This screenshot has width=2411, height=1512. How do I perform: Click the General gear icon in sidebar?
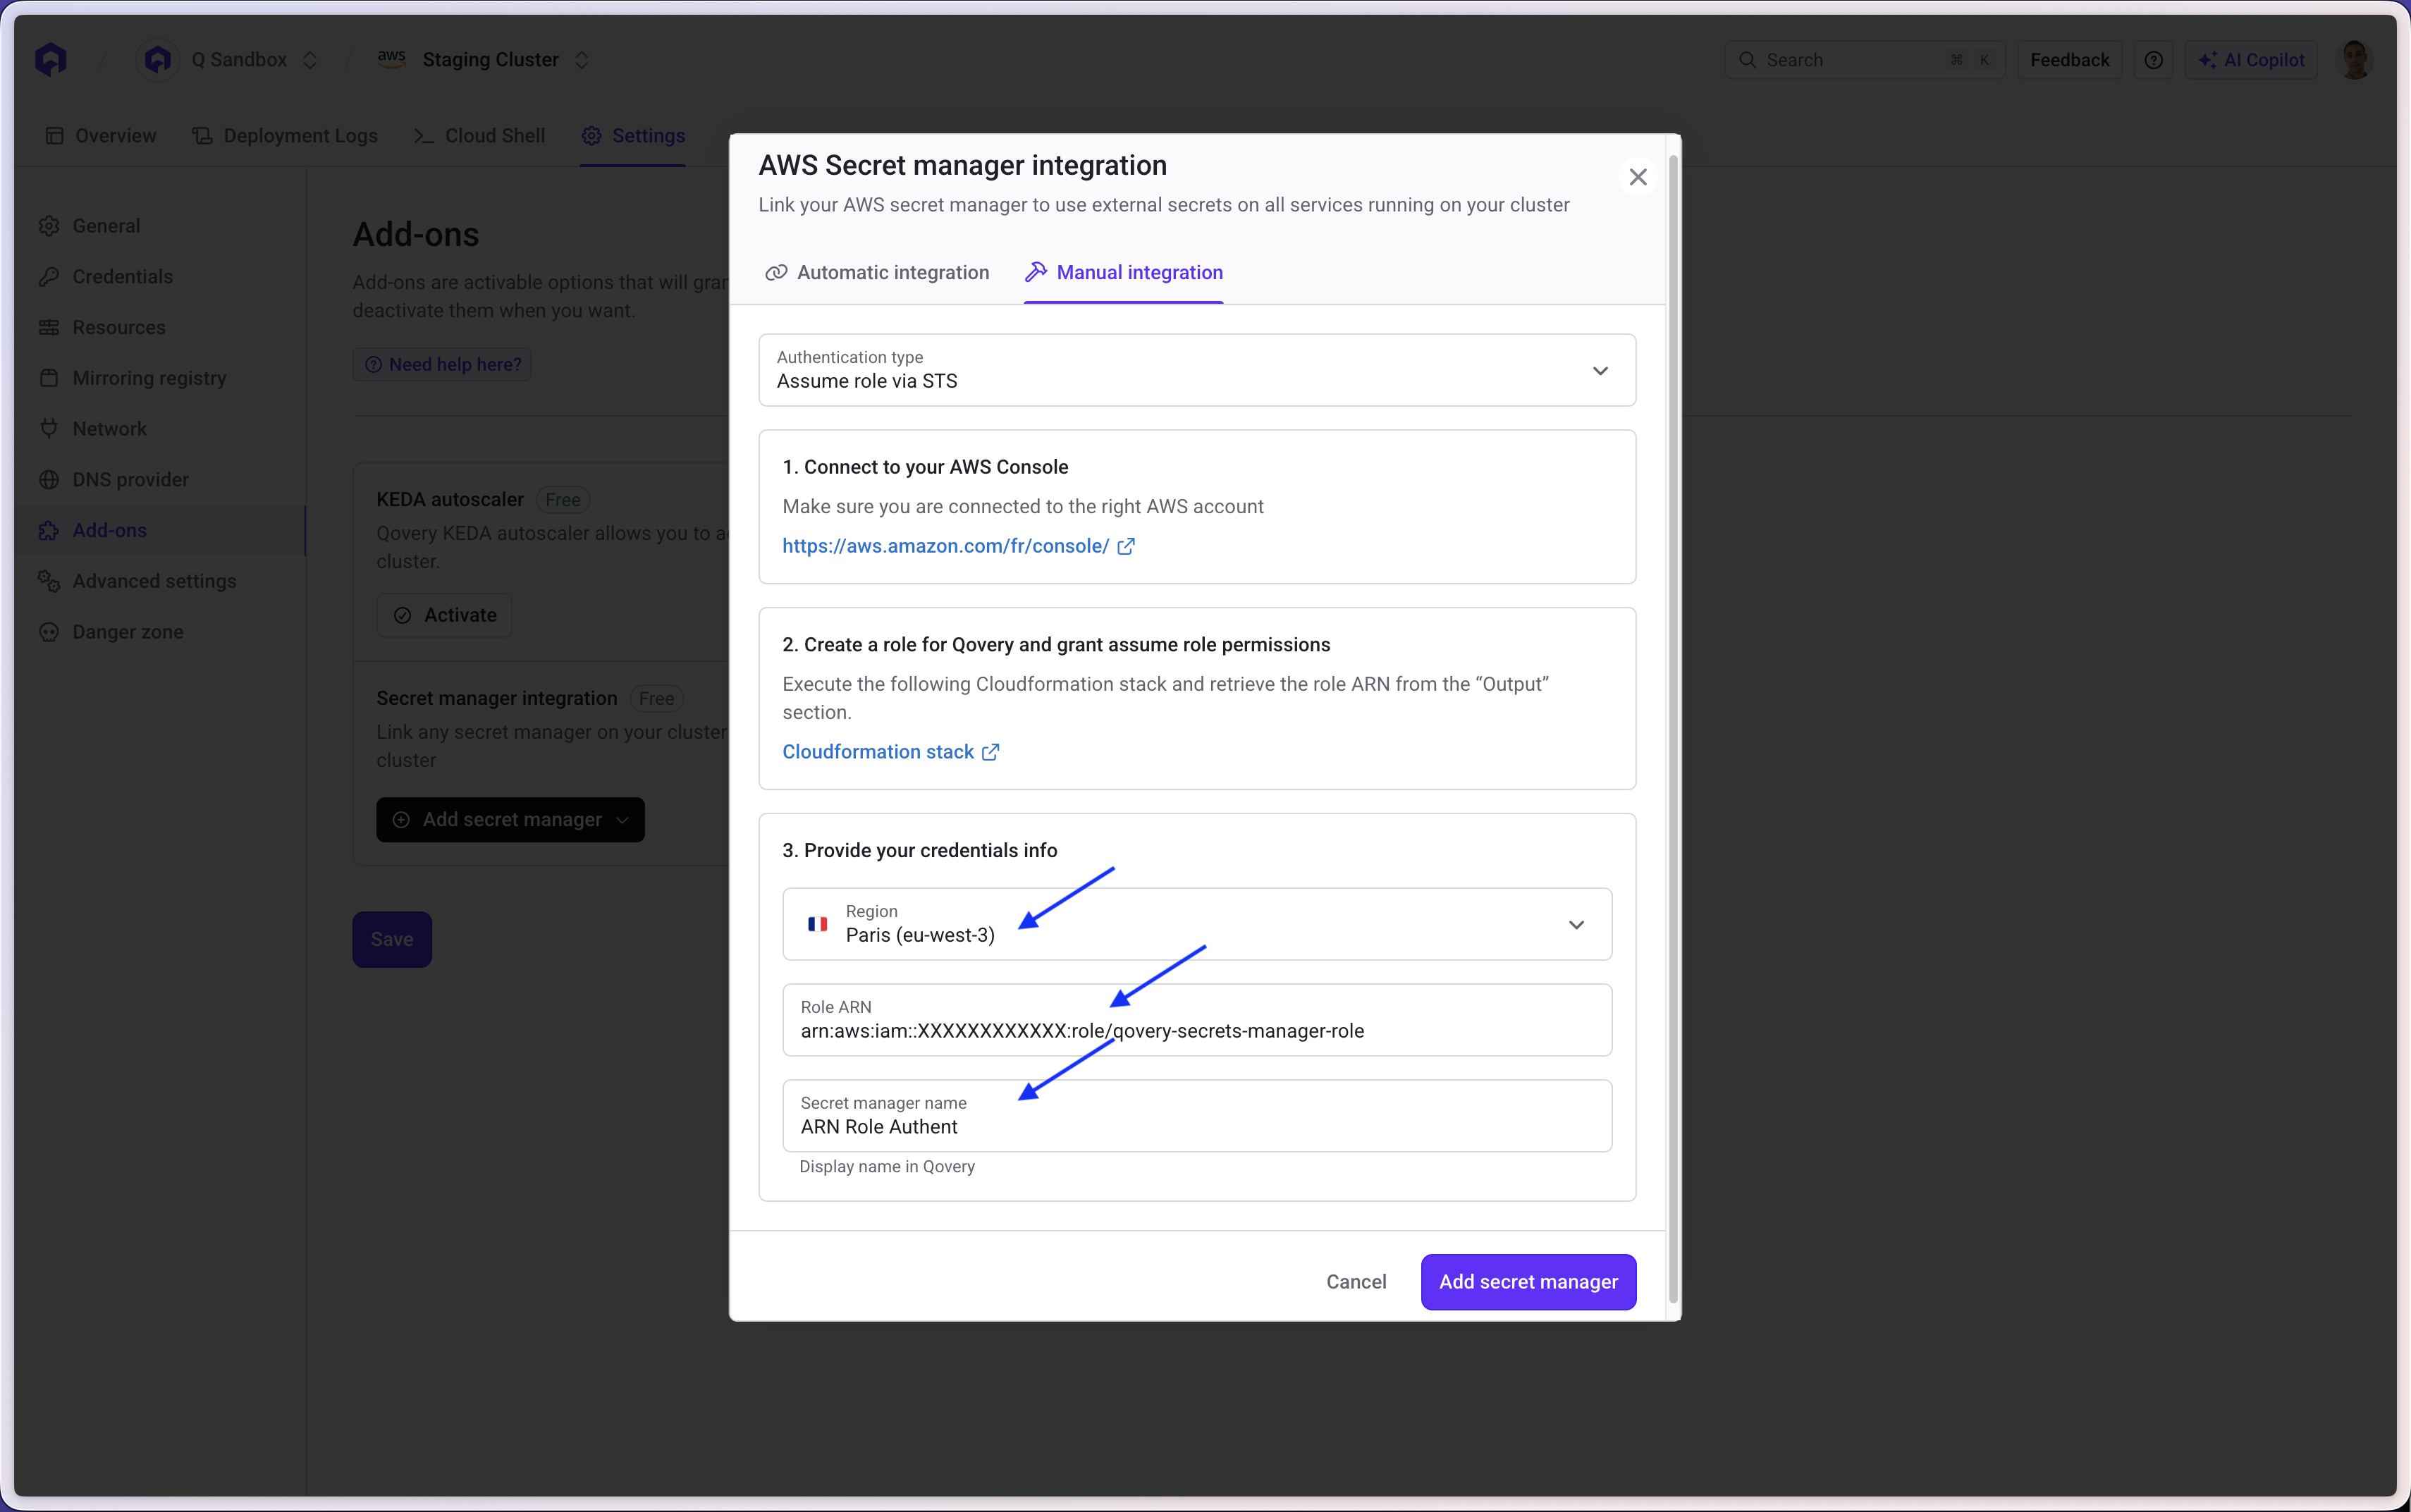click(49, 226)
